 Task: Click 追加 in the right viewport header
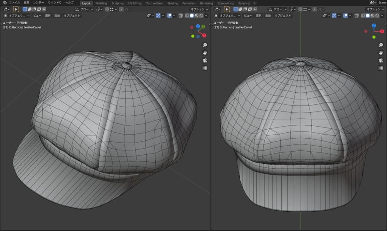click(x=268, y=16)
